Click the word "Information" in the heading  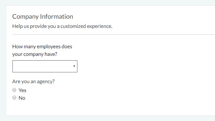click(56, 16)
